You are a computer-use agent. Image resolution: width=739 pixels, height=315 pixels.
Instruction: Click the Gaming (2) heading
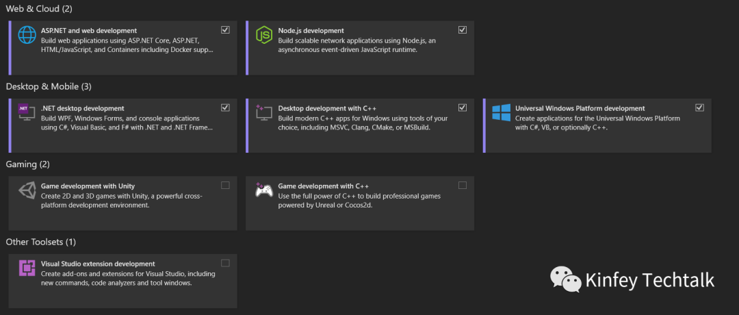27,164
